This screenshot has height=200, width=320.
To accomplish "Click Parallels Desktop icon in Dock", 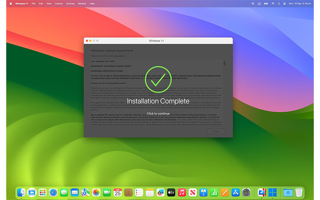I will pyautogui.click(x=262, y=192).
